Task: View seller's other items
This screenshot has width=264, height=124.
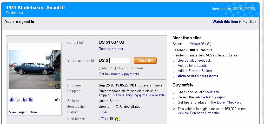Action: (198, 76)
